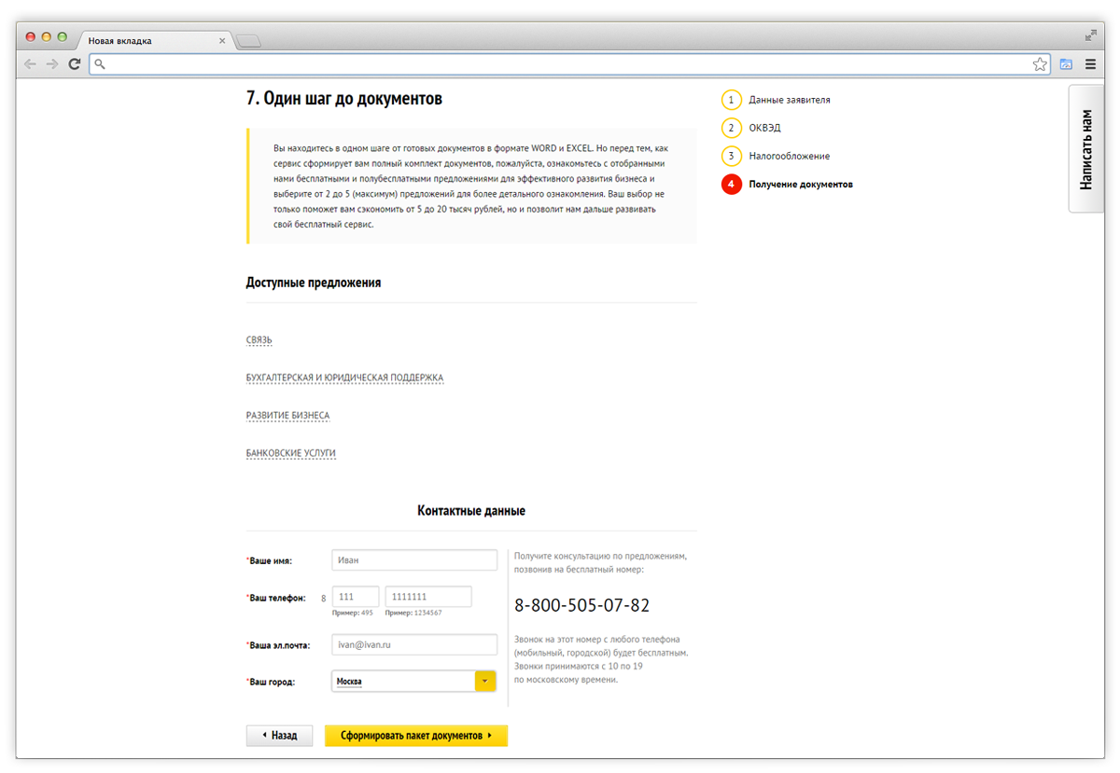The width and height of the screenshot is (1120, 773).
Task: Open the Chrome hamburger menu
Action: point(1090,64)
